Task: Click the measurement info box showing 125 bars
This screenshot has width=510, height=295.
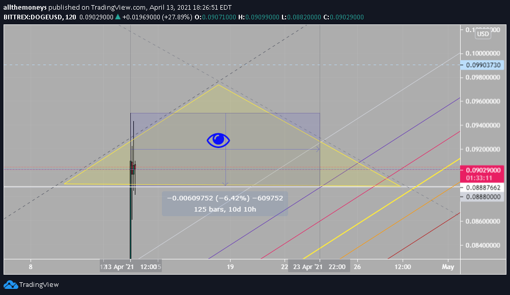Action: [x=225, y=204]
